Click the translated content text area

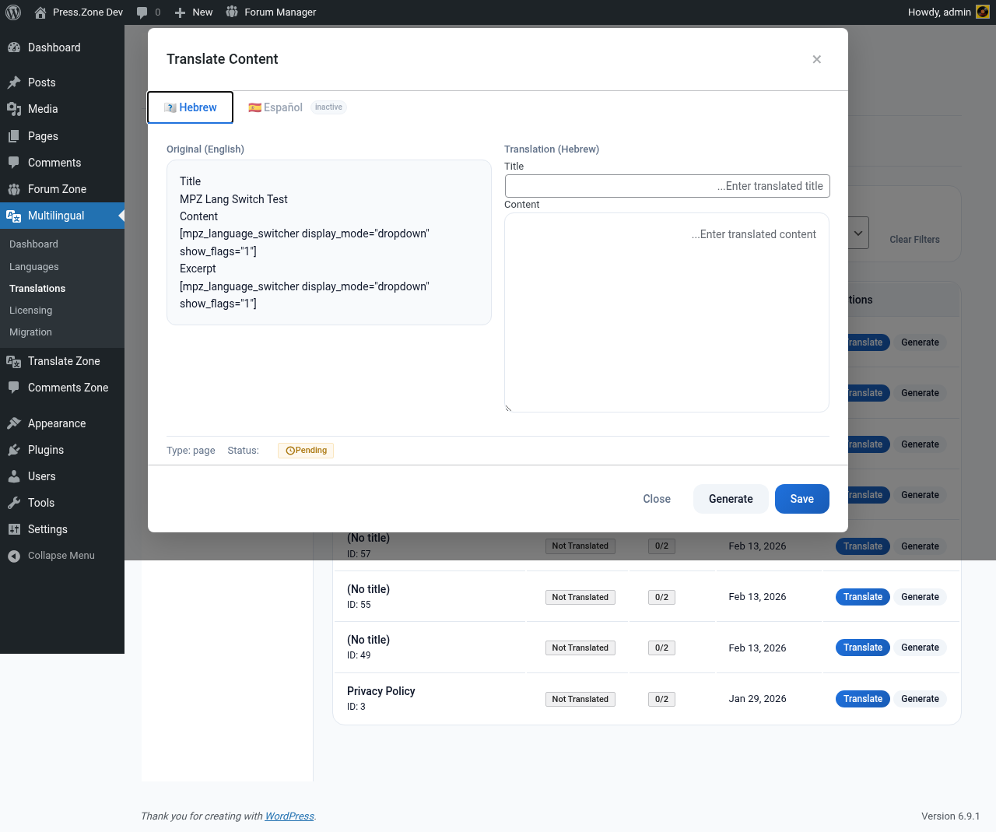pos(667,312)
